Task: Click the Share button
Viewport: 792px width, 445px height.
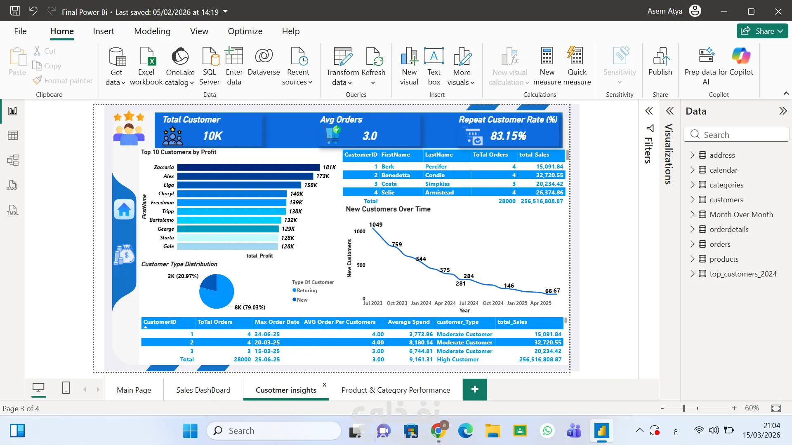Action: click(762, 31)
